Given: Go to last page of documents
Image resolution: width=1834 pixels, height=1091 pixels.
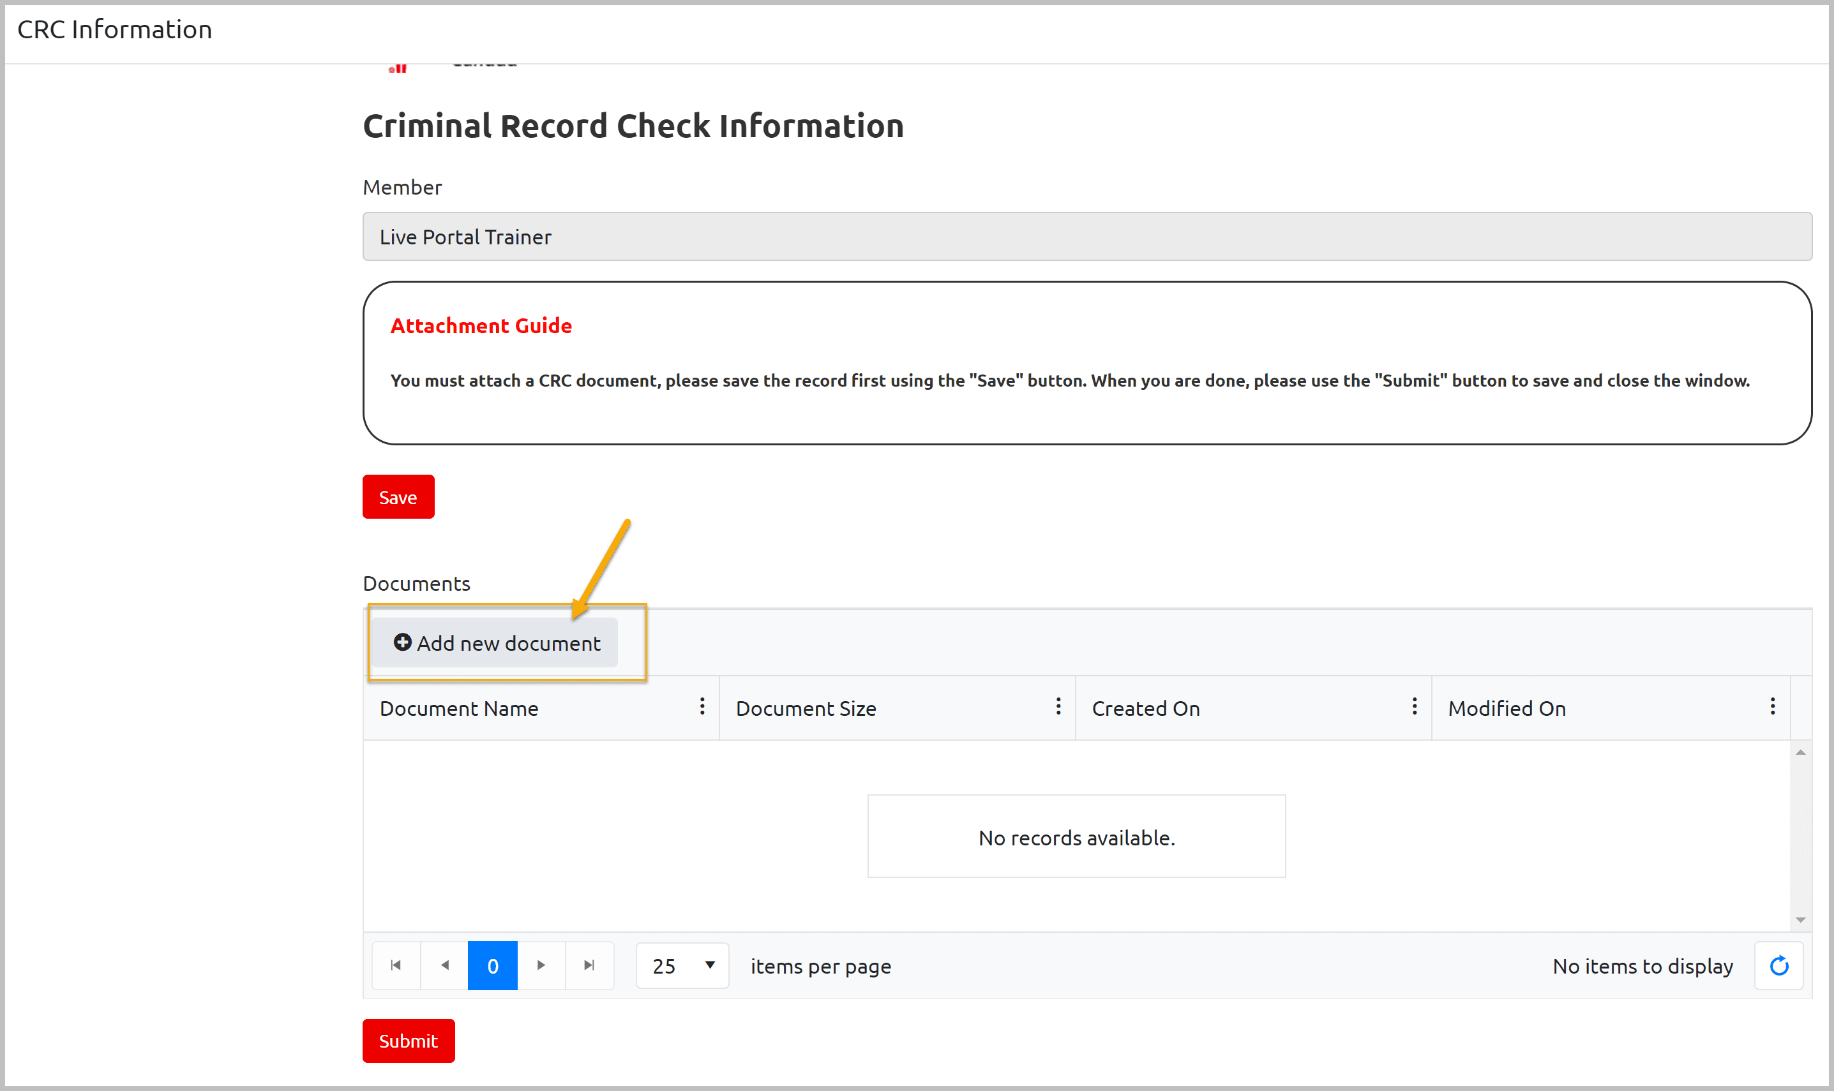Looking at the screenshot, I should 589,965.
